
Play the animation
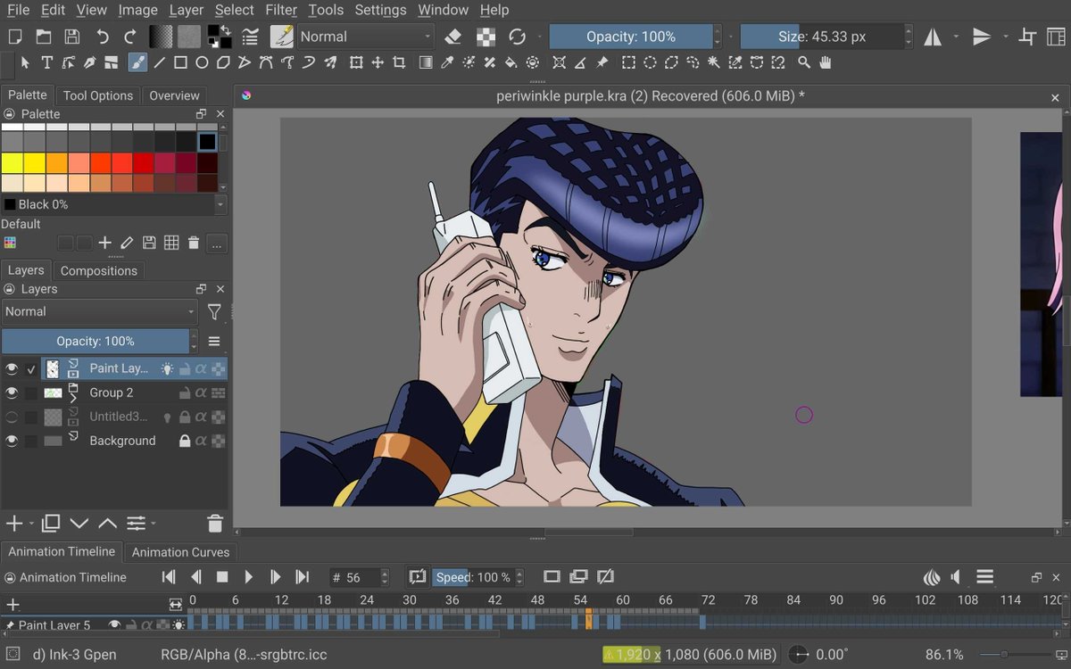[249, 577]
